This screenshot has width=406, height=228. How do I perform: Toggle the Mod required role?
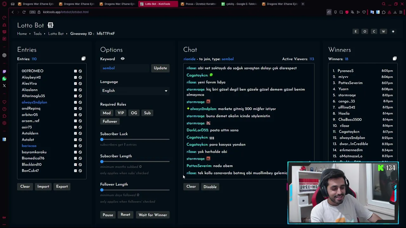tap(107, 113)
